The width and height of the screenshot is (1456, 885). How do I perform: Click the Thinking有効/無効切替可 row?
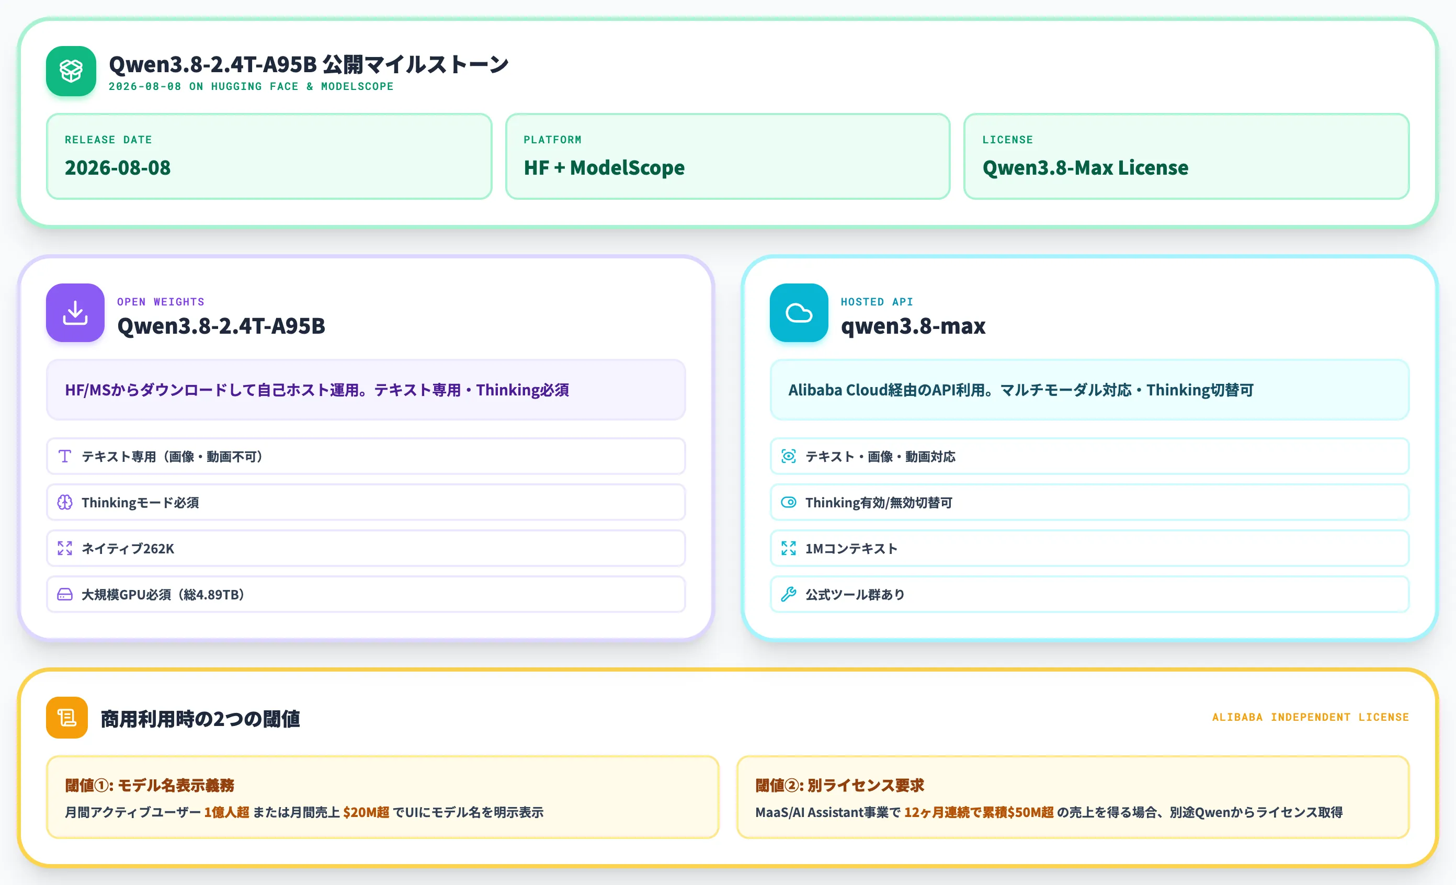pos(1089,502)
